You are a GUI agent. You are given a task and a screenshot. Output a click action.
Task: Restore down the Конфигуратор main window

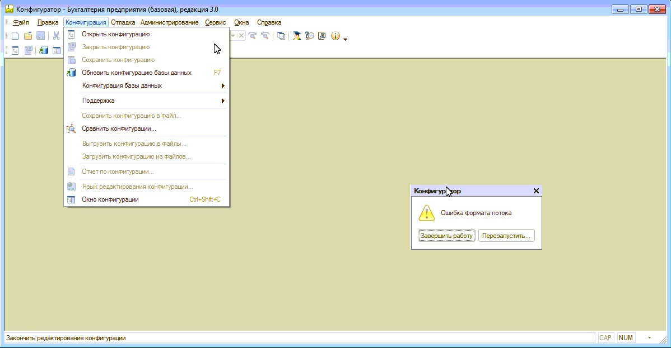pos(639,9)
